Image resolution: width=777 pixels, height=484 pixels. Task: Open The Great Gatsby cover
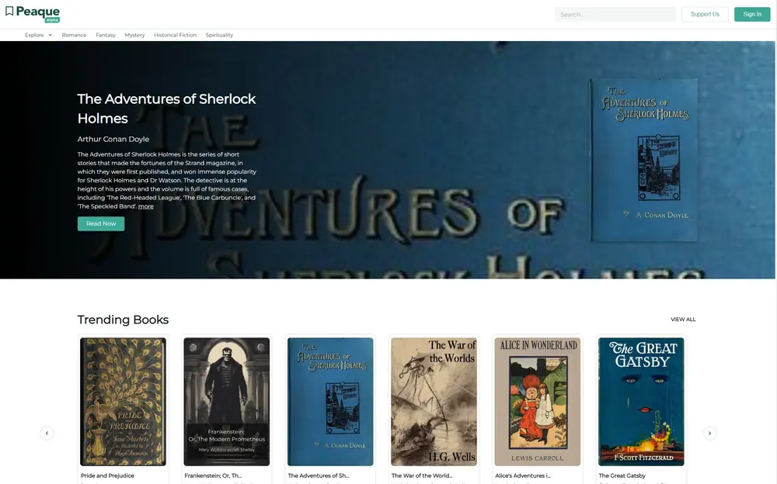pos(641,402)
